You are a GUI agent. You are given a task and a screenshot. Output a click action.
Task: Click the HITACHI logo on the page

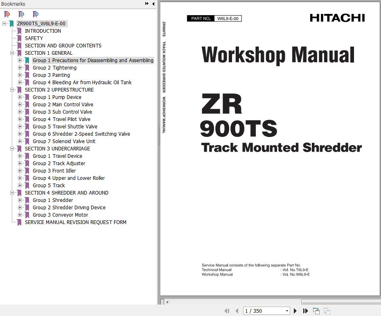(x=337, y=18)
